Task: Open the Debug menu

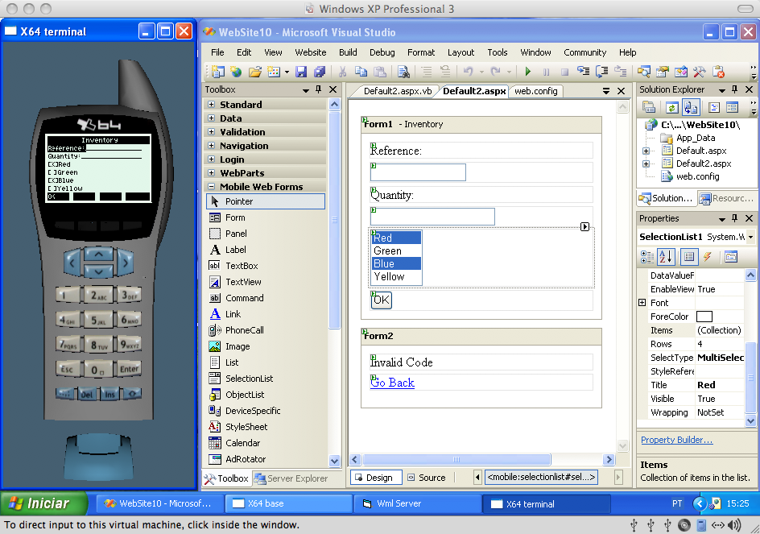Action: pos(382,52)
